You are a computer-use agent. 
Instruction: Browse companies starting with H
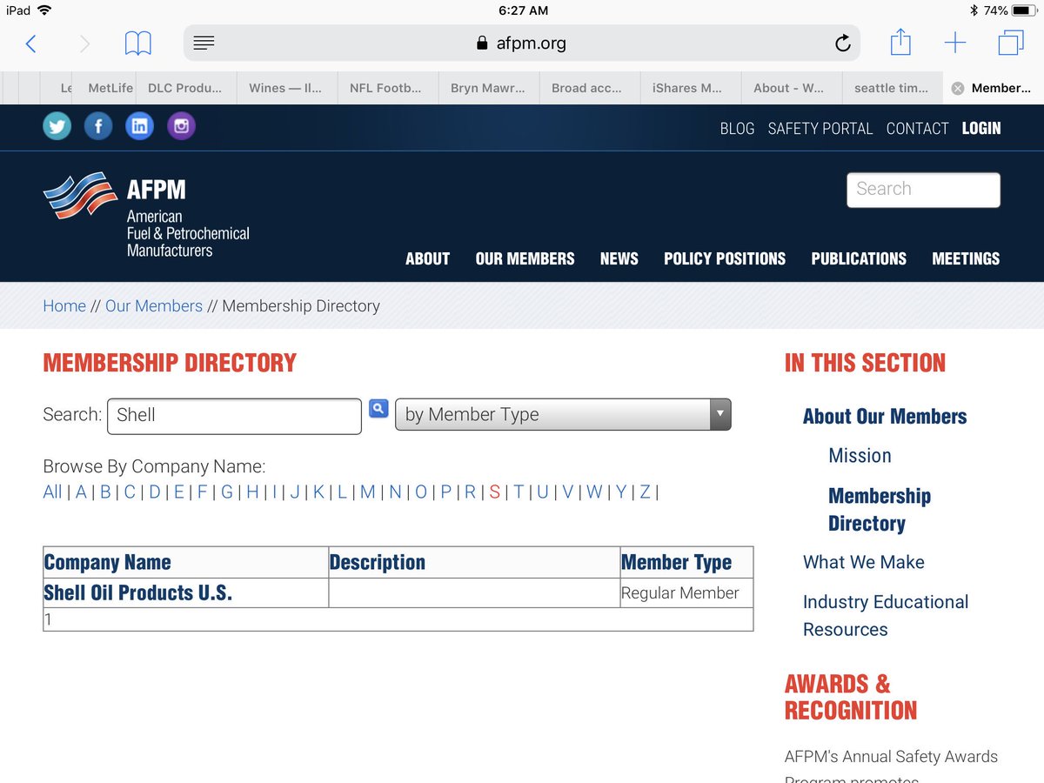(252, 492)
